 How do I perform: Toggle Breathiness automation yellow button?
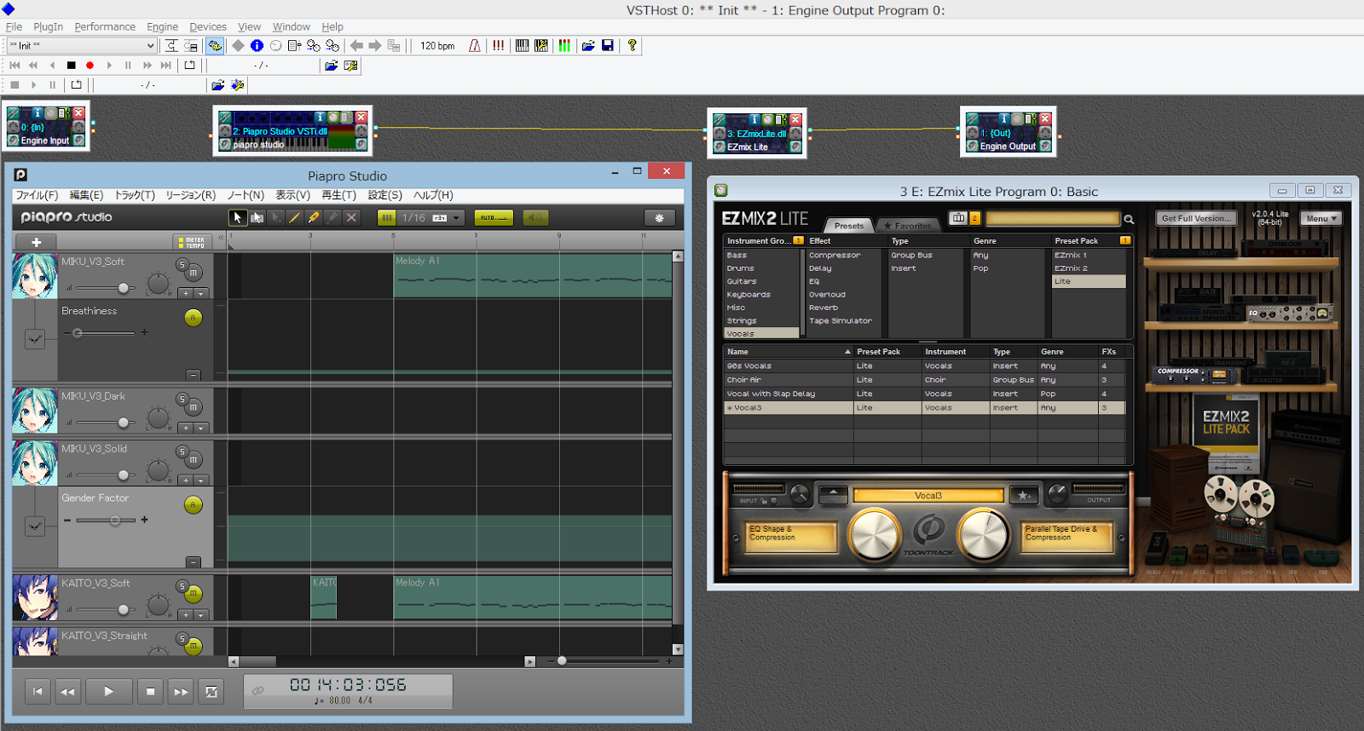coord(194,318)
